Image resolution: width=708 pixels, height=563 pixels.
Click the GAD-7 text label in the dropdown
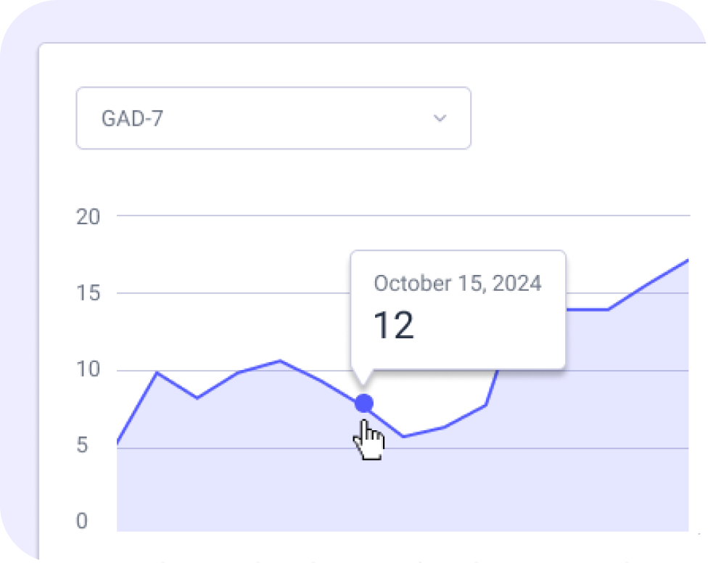(x=132, y=119)
